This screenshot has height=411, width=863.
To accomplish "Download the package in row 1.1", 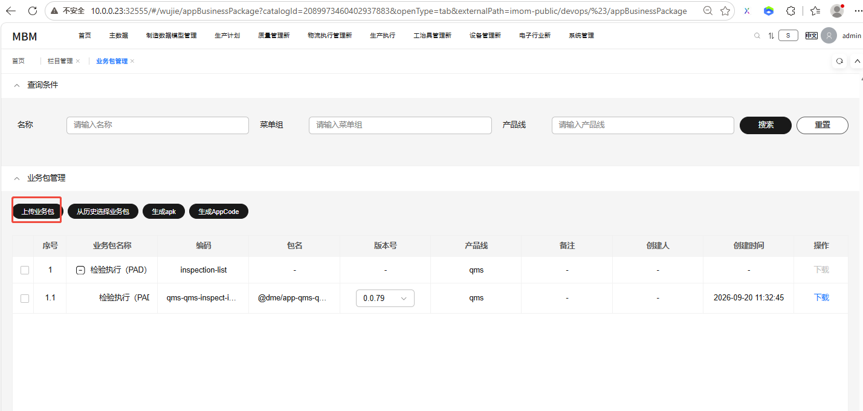I will (821, 298).
